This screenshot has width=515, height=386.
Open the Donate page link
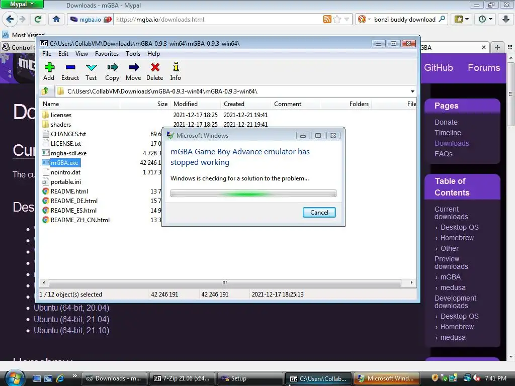pos(446,122)
